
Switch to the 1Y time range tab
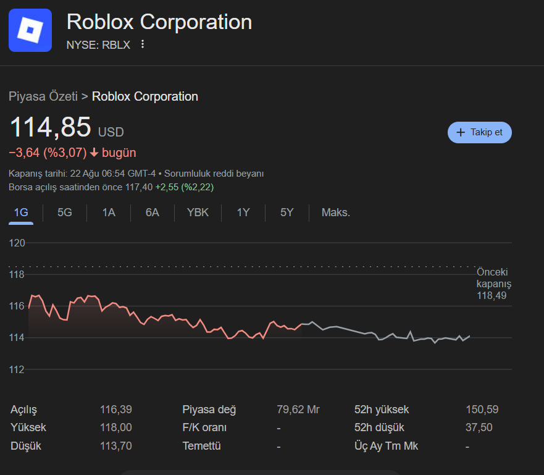[x=243, y=212]
